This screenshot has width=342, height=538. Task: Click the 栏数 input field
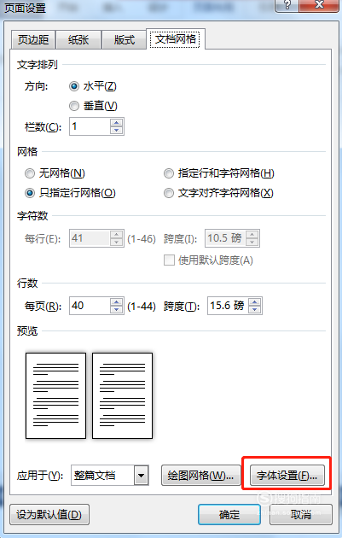coord(90,126)
